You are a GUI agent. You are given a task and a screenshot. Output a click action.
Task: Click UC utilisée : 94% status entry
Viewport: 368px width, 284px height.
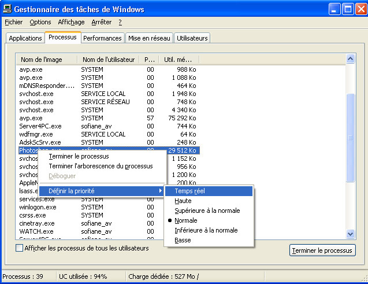83,276
